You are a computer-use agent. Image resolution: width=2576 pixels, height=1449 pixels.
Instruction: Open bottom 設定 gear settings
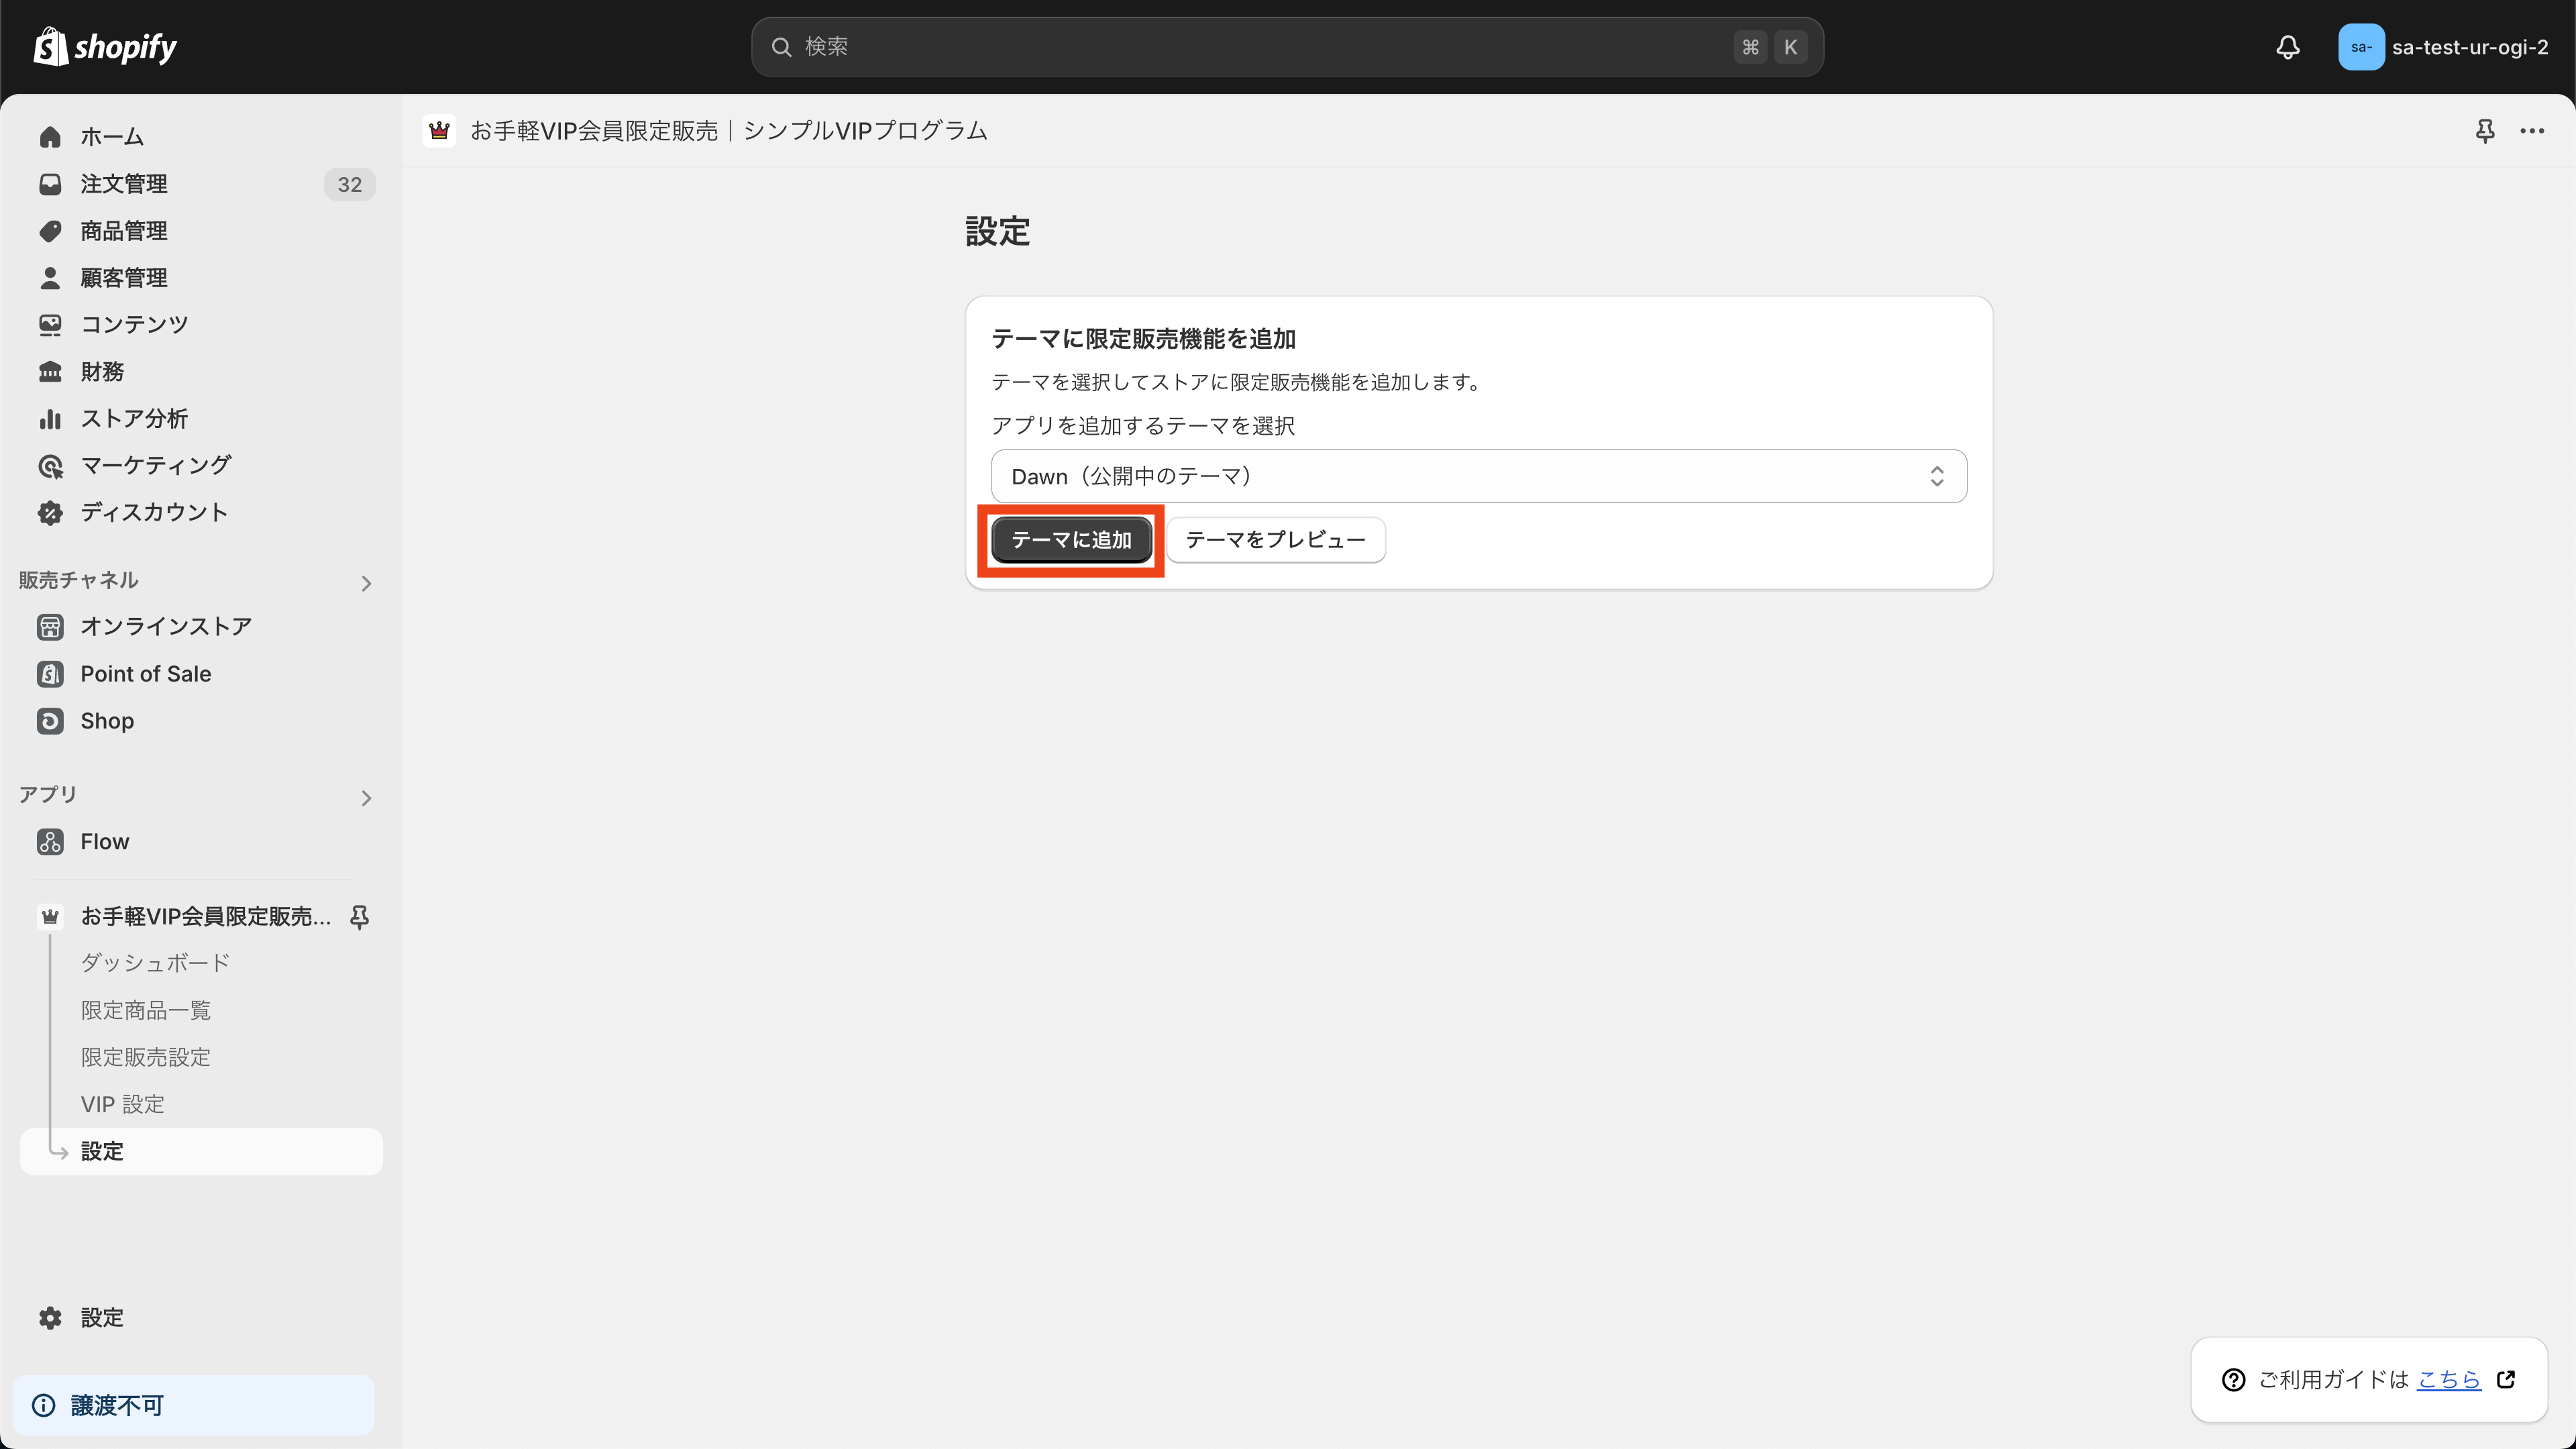pyautogui.click(x=101, y=1317)
